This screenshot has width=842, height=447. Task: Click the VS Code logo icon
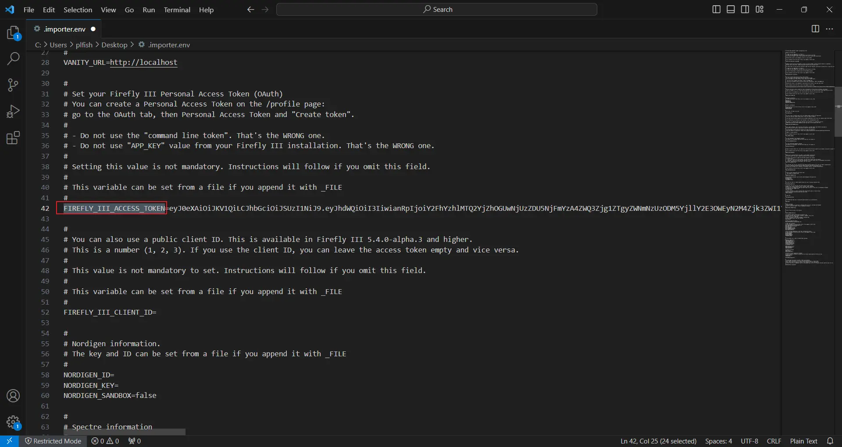10,10
